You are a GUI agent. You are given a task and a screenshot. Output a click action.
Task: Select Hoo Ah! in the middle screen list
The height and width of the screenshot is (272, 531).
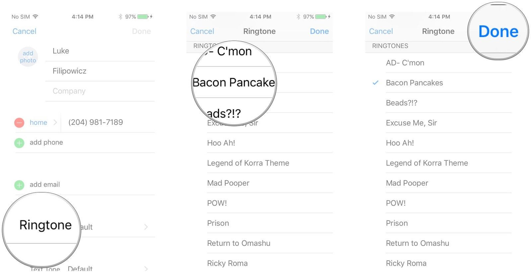click(x=221, y=143)
